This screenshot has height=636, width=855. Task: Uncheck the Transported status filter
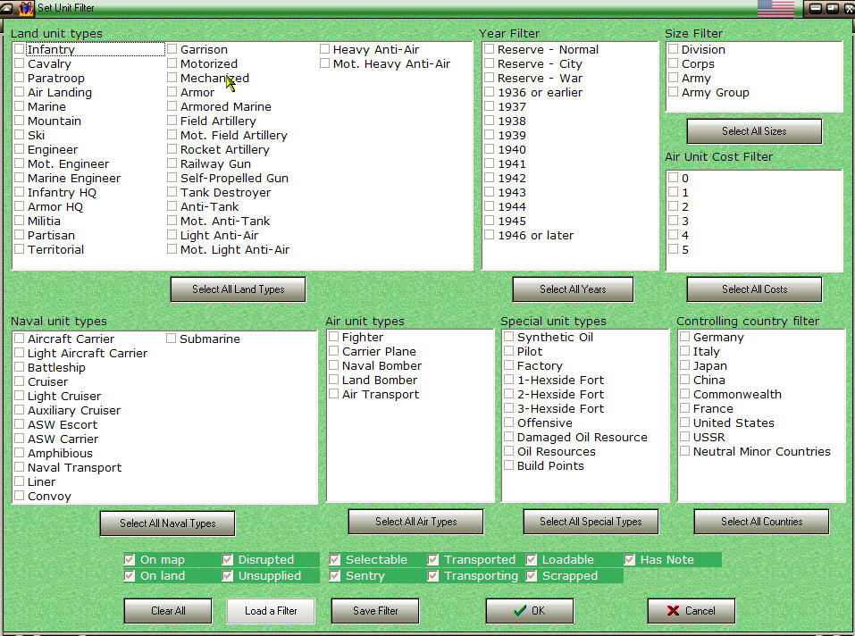click(433, 560)
